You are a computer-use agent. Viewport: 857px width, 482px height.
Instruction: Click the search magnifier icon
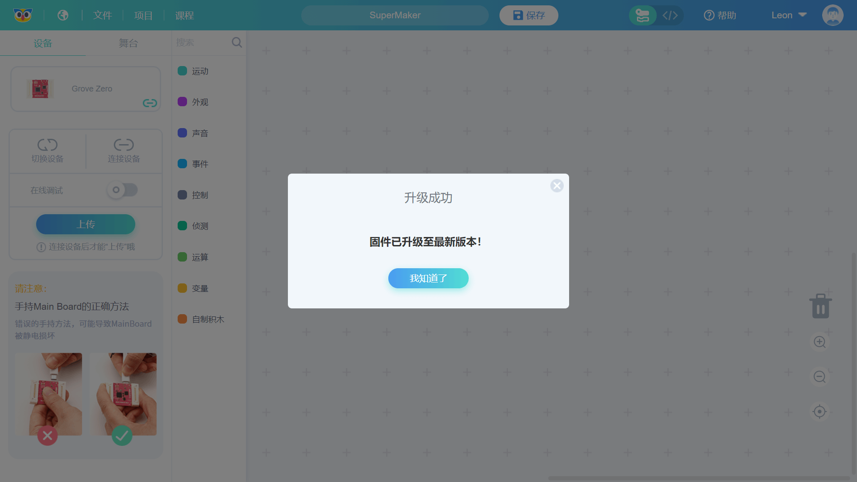[x=237, y=42]
